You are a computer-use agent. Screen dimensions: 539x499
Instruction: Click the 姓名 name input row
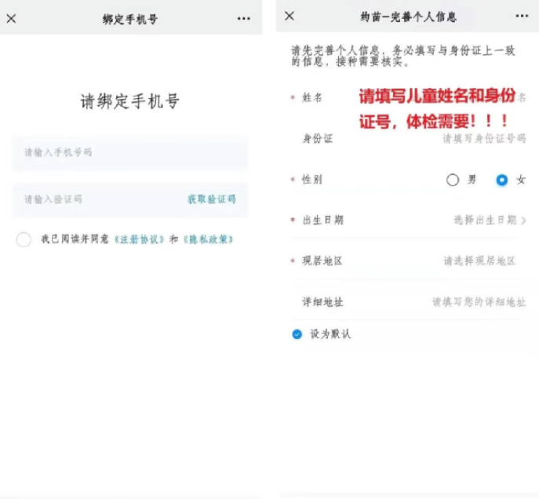(x=408, y=97)
